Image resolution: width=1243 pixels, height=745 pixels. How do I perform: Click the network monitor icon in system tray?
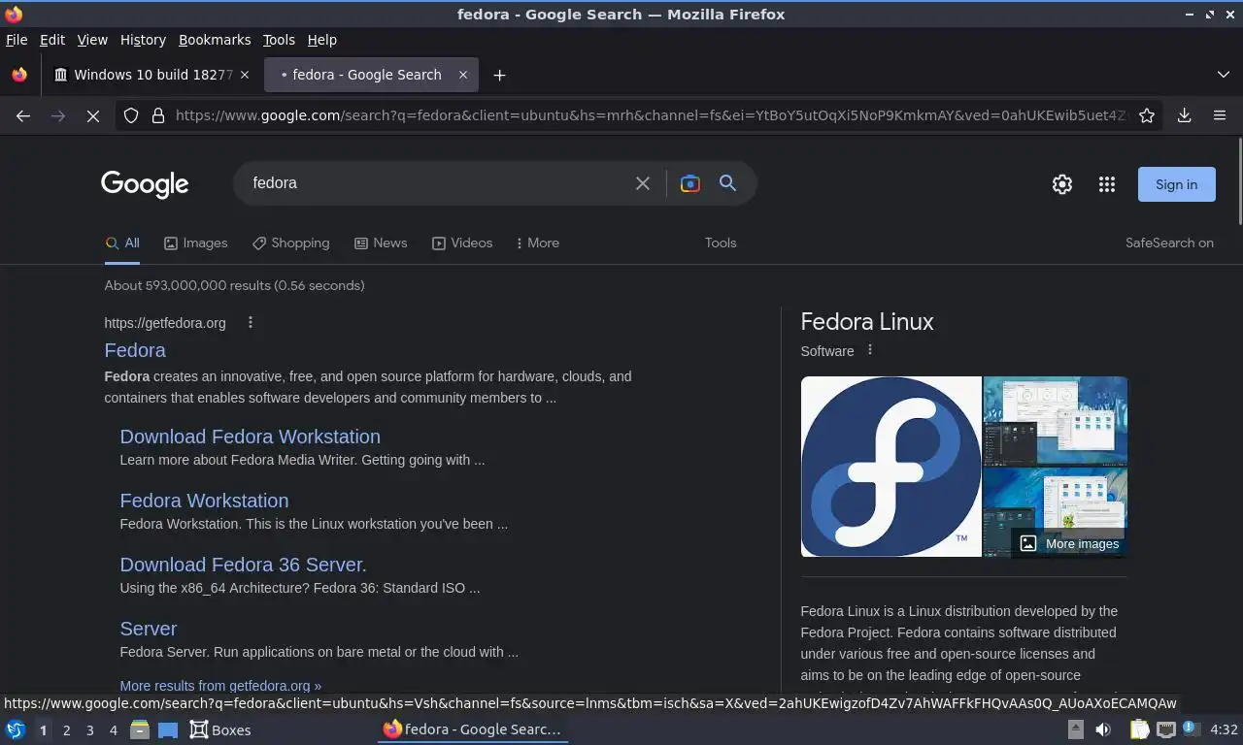(x=1166, y=729)
